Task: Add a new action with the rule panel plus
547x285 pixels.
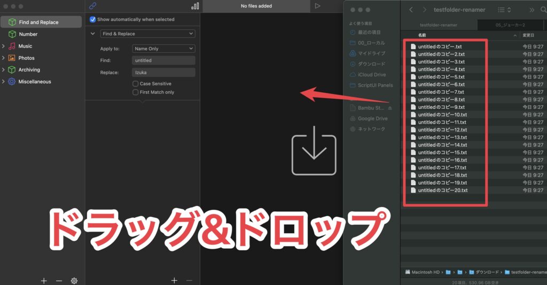Action: pyautogui.click(x=174, y=280)
